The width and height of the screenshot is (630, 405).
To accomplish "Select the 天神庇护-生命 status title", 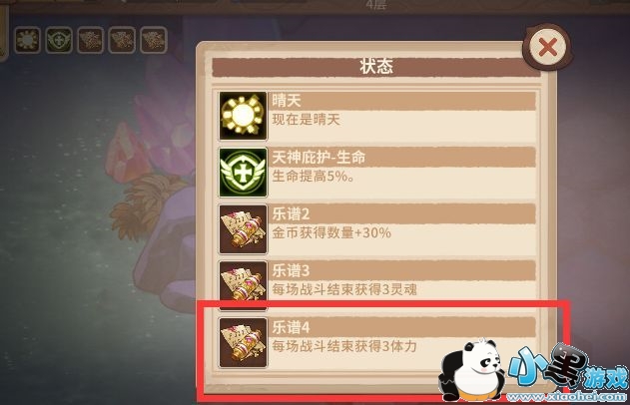I will point(318,157).
